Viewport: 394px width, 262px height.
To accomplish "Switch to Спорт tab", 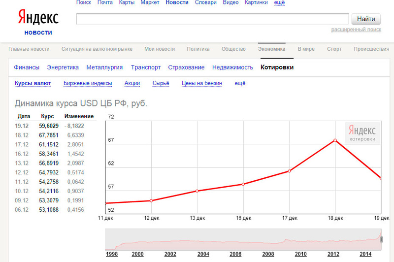I will (334, 49).
